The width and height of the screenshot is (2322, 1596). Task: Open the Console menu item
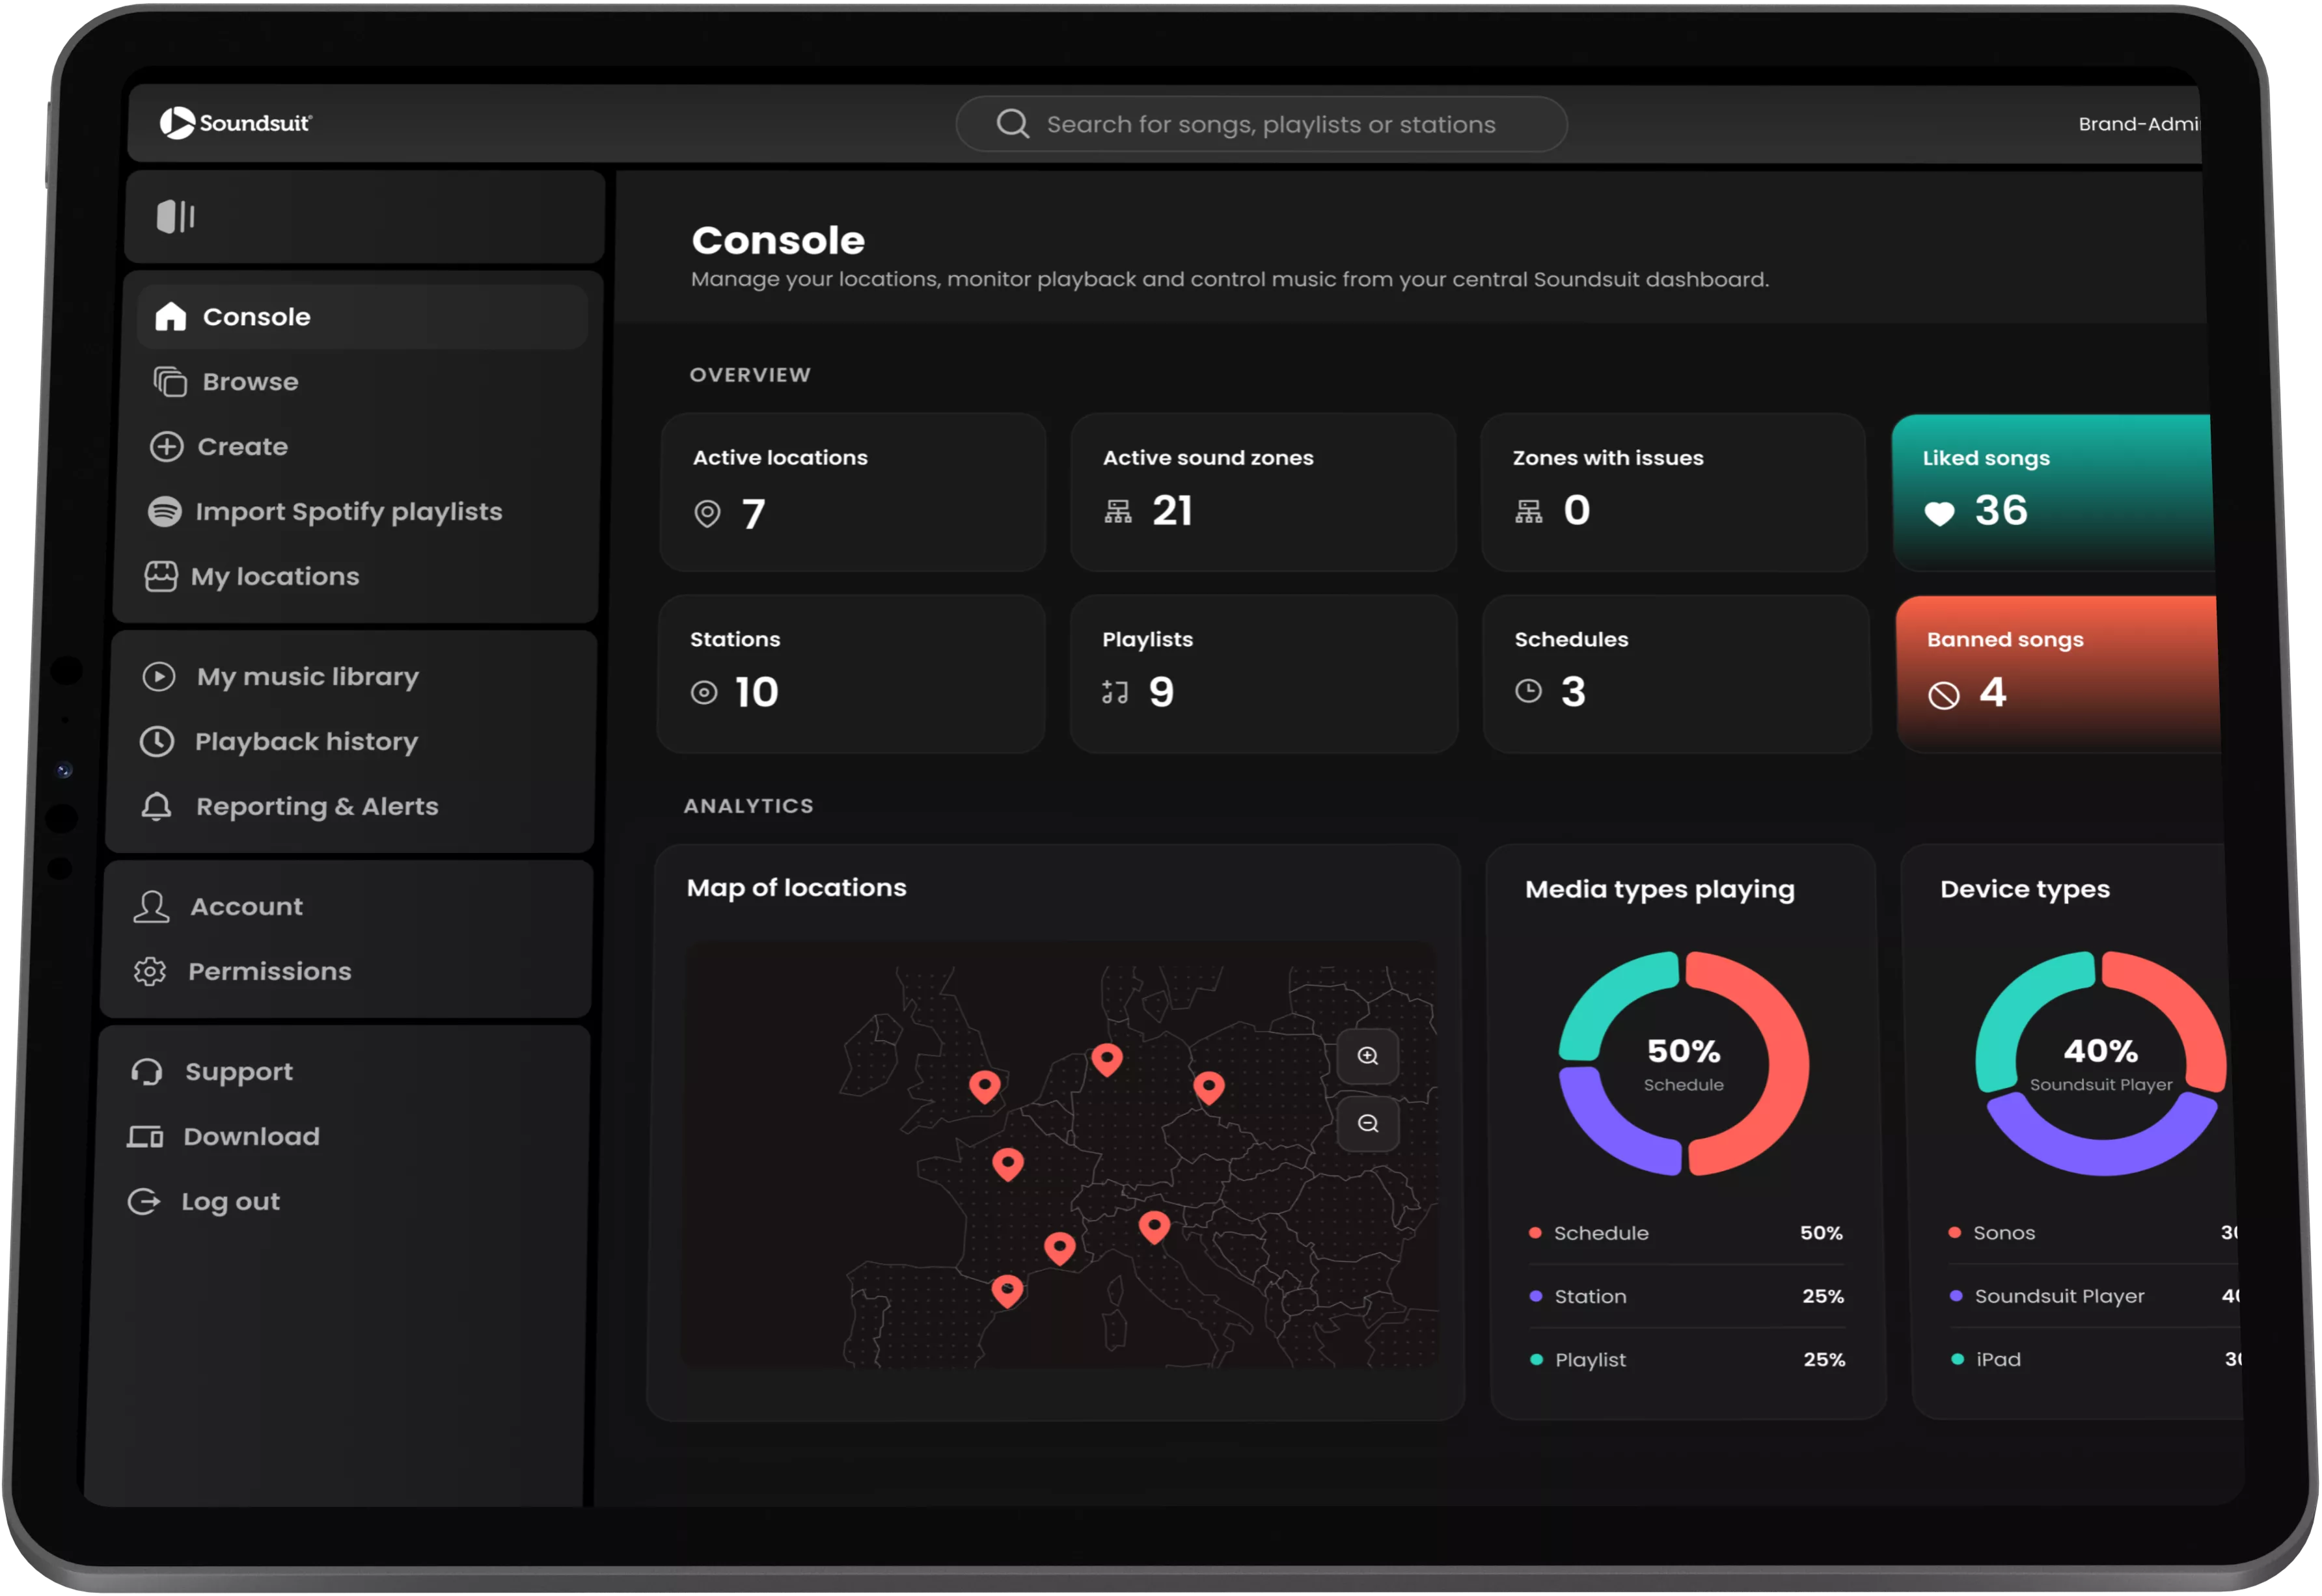point(362,317)
